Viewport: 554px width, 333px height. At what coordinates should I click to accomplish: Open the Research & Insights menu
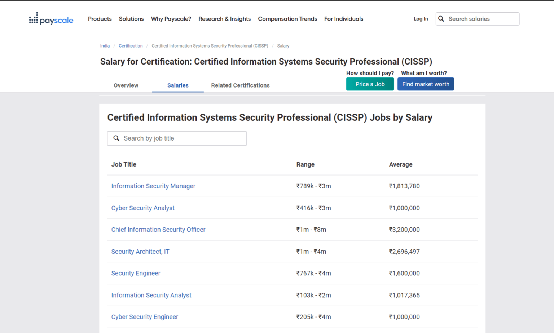tap(224, 19)
